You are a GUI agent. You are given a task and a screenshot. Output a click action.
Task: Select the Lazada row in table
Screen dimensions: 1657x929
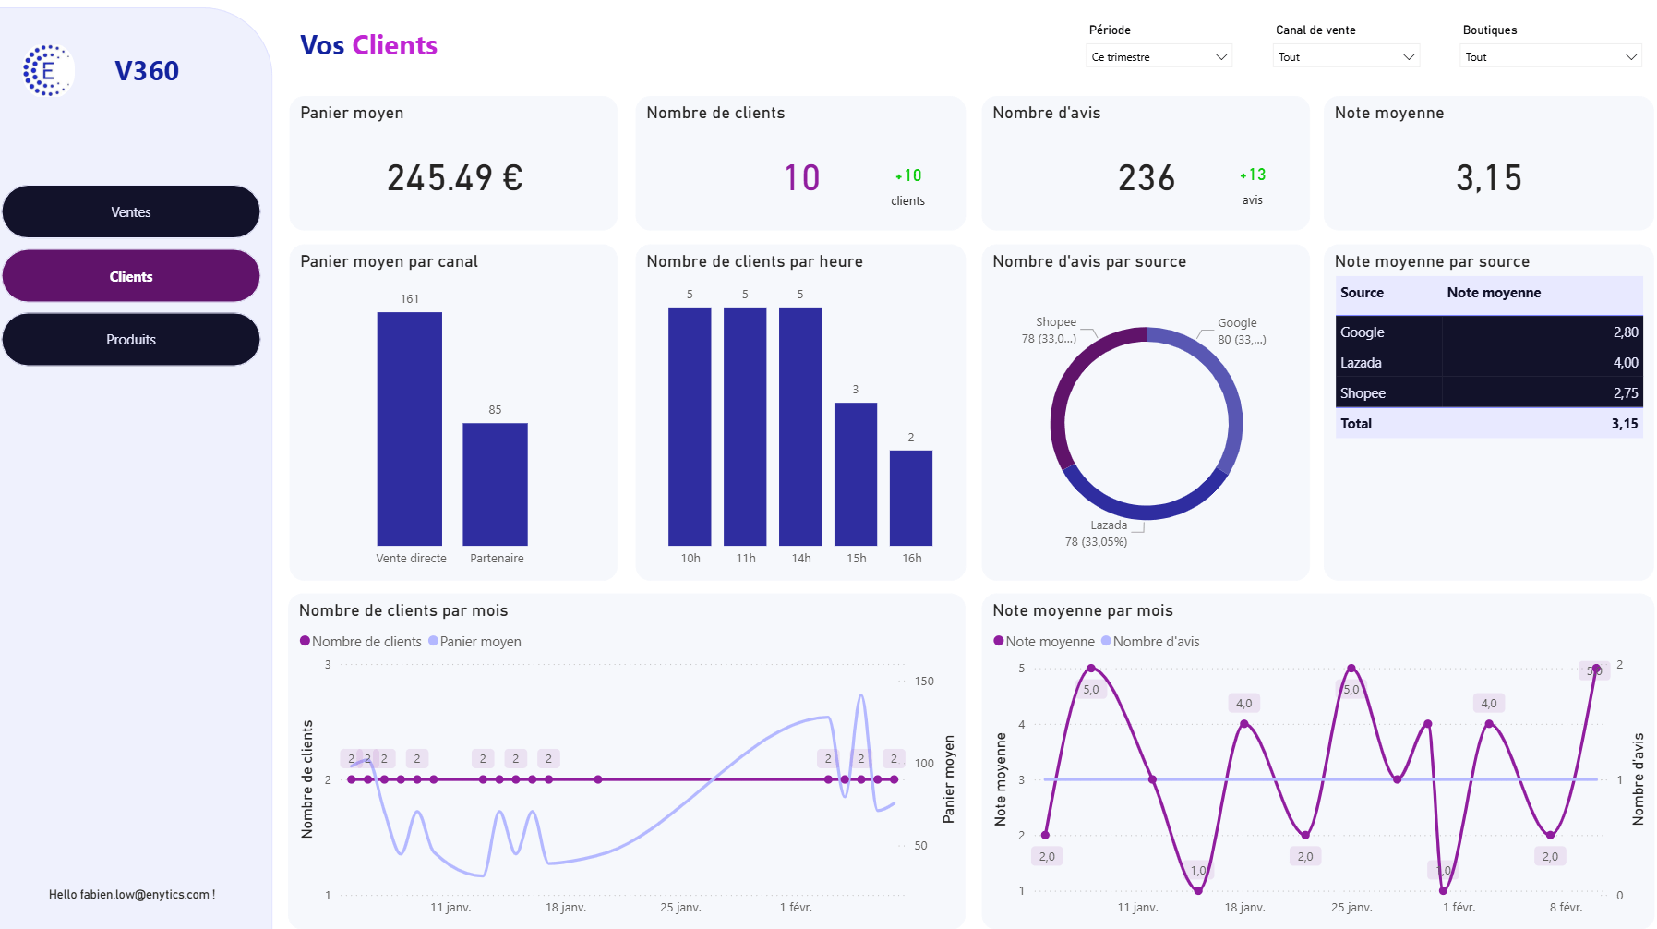coord(1488,363)
